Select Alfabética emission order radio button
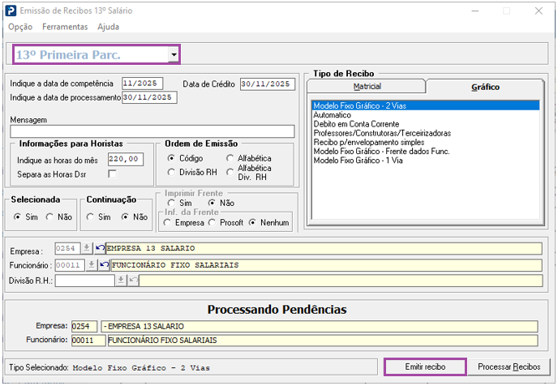This screenshot has width=558, height=386. (x=230, y=157)
